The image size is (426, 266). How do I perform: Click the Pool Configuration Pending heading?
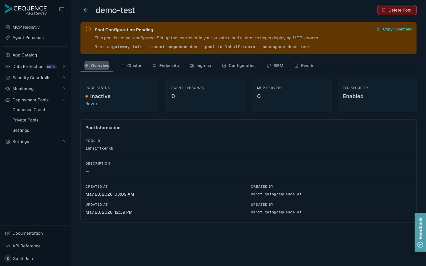point(124,30)
